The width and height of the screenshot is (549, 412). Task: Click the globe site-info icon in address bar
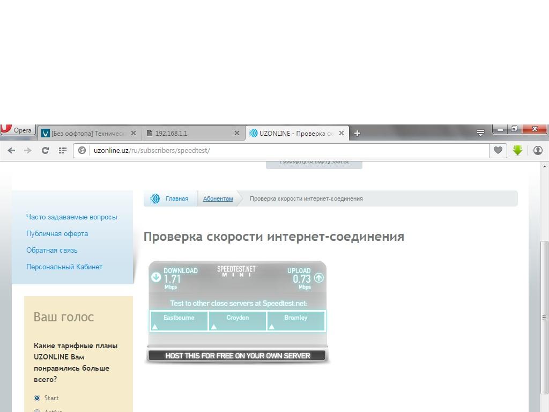pyautogui.click(x=82, y=150)
